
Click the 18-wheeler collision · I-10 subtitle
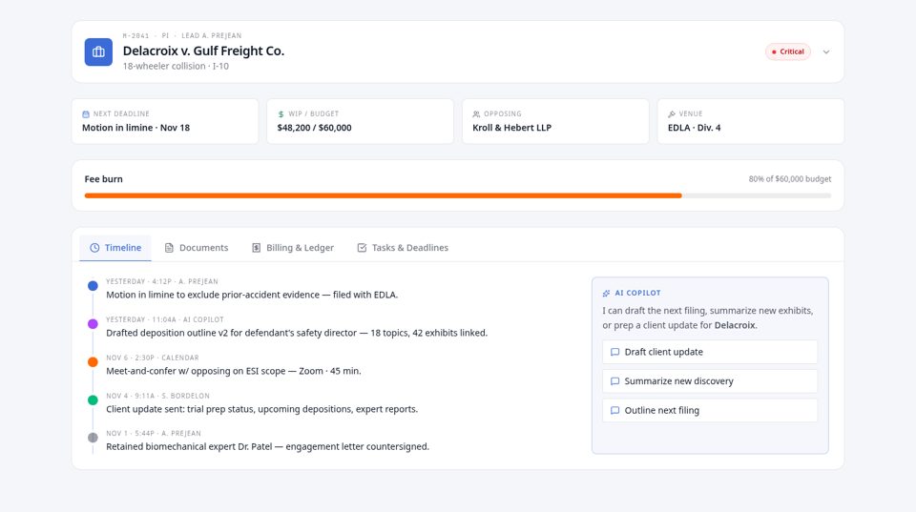pos(176,67)
